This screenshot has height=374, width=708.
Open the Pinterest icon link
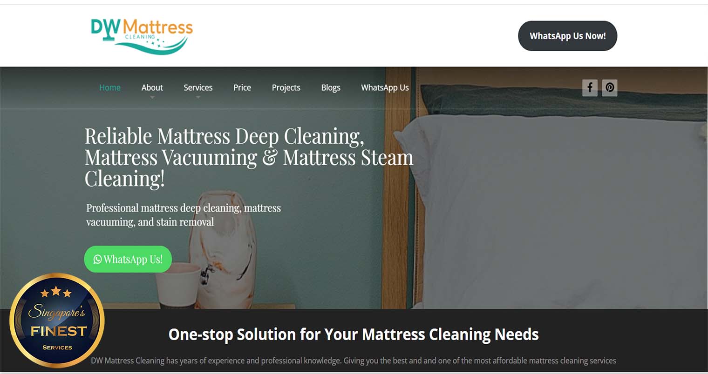pyautogui.click(x=610, y=87)
